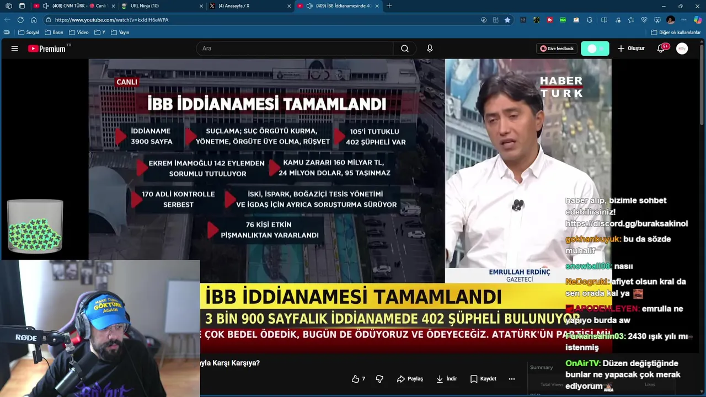Open screenshot tool toolbar icon

pyautogui.click(x=657, y=20)
